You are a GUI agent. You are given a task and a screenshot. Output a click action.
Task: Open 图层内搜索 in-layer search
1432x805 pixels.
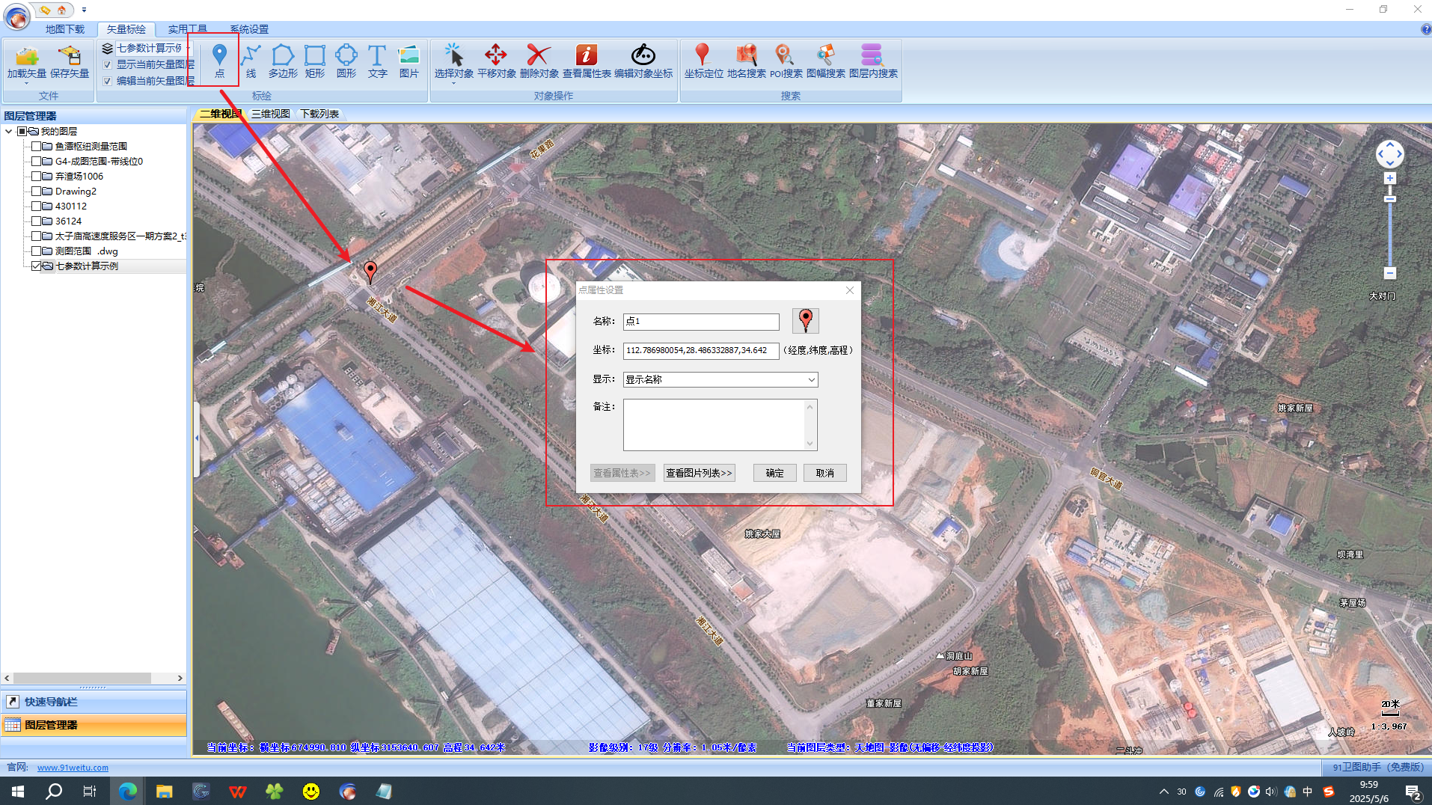pos(873,61)
